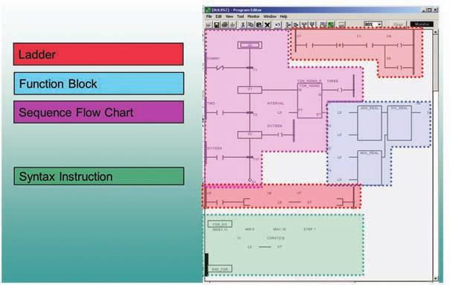Viewport: 450px width, 285px height.
Task: Click the black Monitor button in the toolbar
Action: pos(422,25)
